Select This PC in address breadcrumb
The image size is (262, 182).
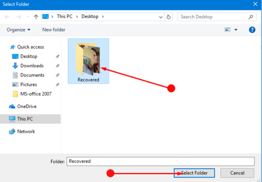pos(65,16)
